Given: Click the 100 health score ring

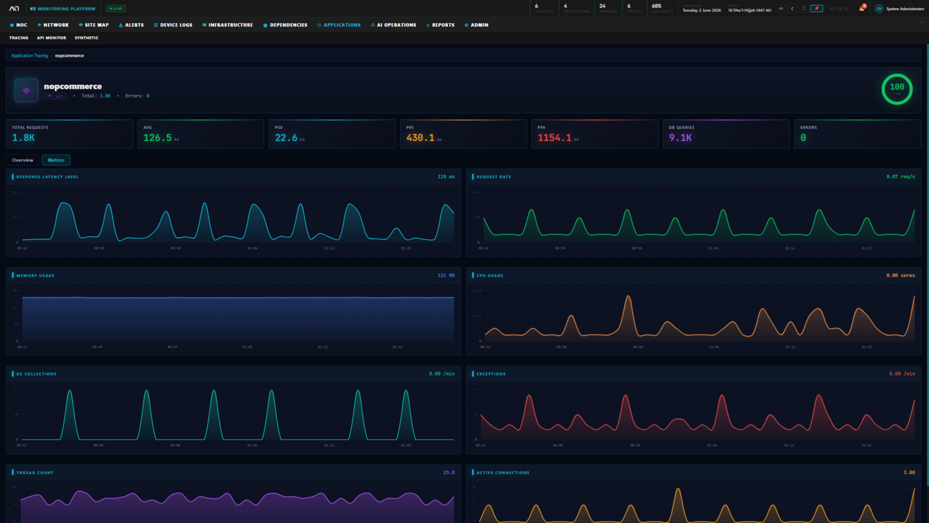Looking at the screenshot, I should pos(897,89).
